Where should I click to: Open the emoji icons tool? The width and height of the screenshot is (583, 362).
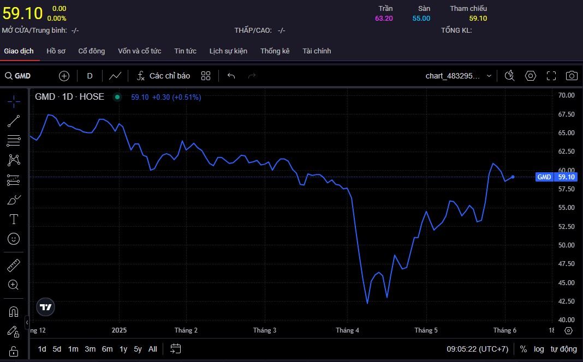coord(14,239)
